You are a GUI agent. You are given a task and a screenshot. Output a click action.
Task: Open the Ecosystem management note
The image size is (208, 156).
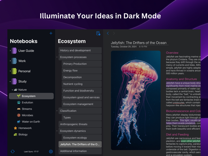(x=82, y=104)
